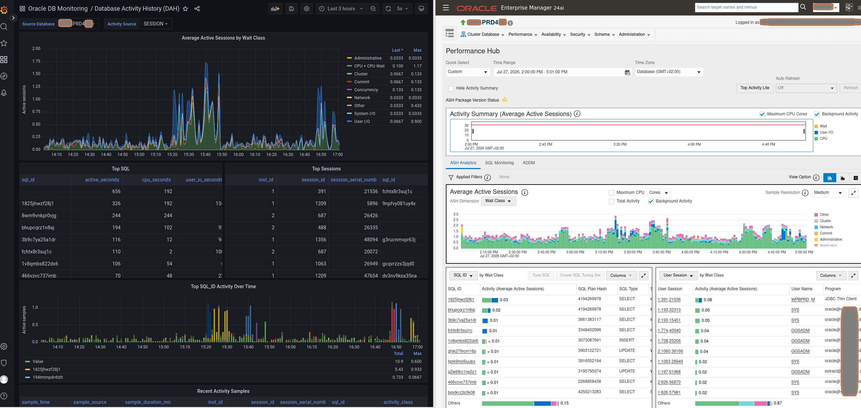
Task: Open Columns button in SQL ID panel
Action: click(x=621, y=275)
